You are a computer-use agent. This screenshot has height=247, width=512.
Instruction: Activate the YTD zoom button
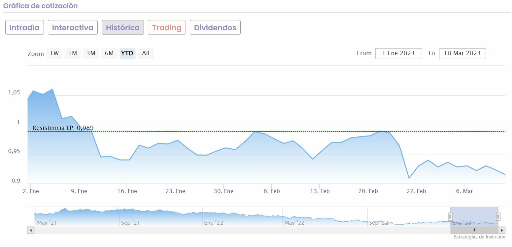click(127, 53)
